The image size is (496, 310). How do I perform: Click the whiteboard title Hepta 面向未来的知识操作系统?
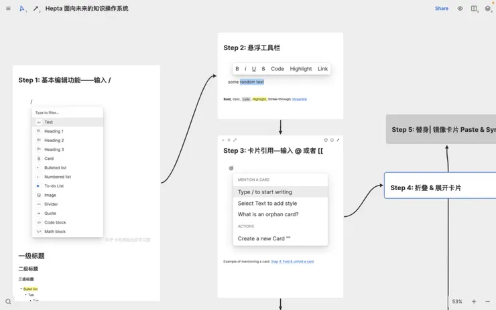(x=86, y=9)
